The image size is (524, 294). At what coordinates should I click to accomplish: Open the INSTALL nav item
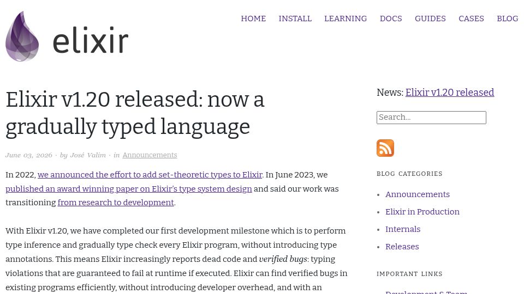coord(295,19)
